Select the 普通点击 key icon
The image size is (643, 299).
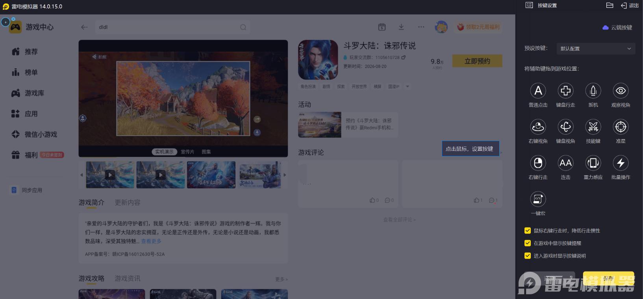538,91
